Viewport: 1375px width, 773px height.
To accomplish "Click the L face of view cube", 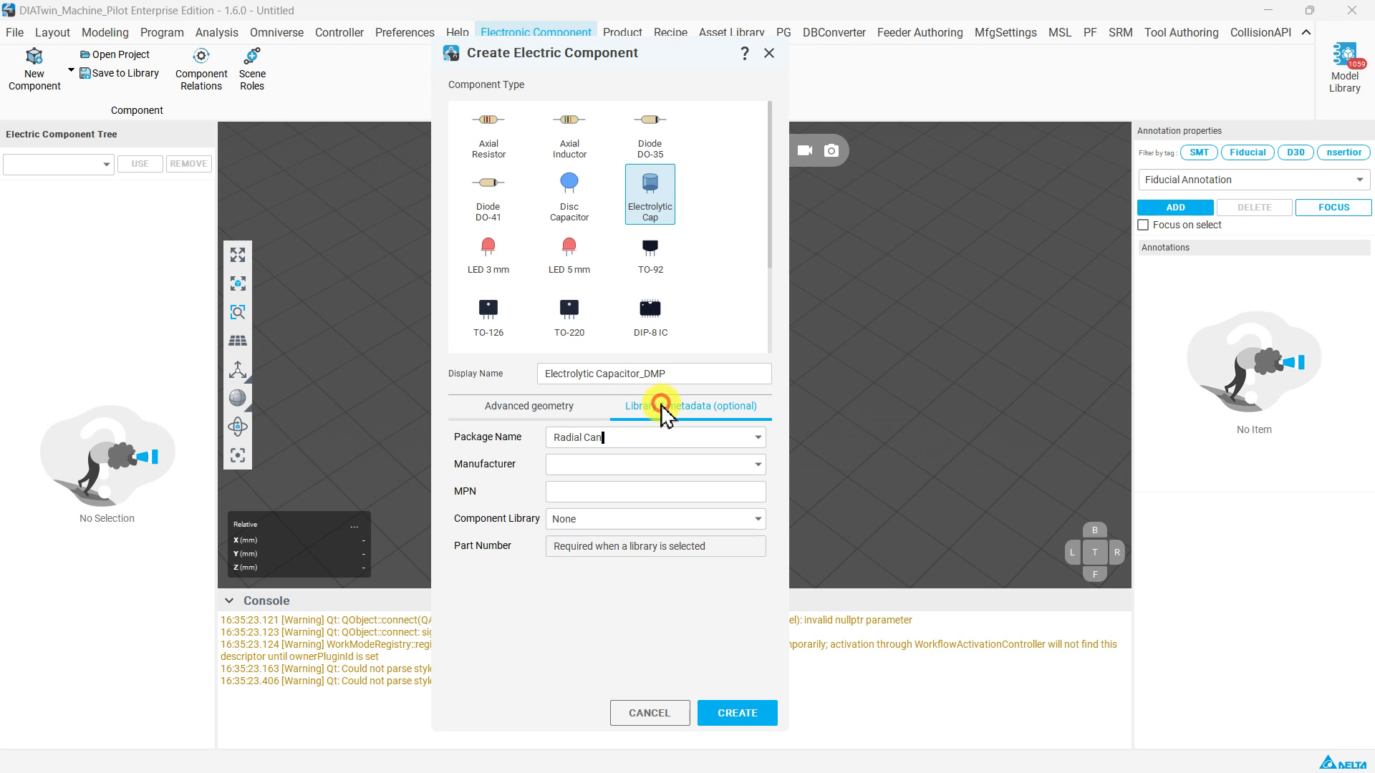I will (1073, 553).
